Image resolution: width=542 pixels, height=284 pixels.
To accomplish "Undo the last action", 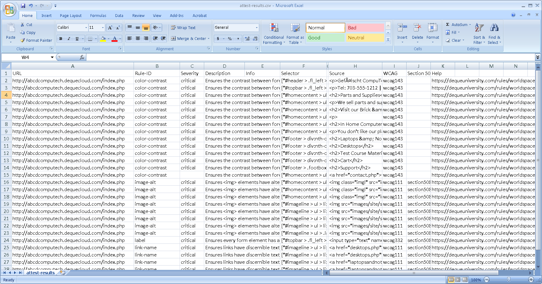I will pos(31,6).
